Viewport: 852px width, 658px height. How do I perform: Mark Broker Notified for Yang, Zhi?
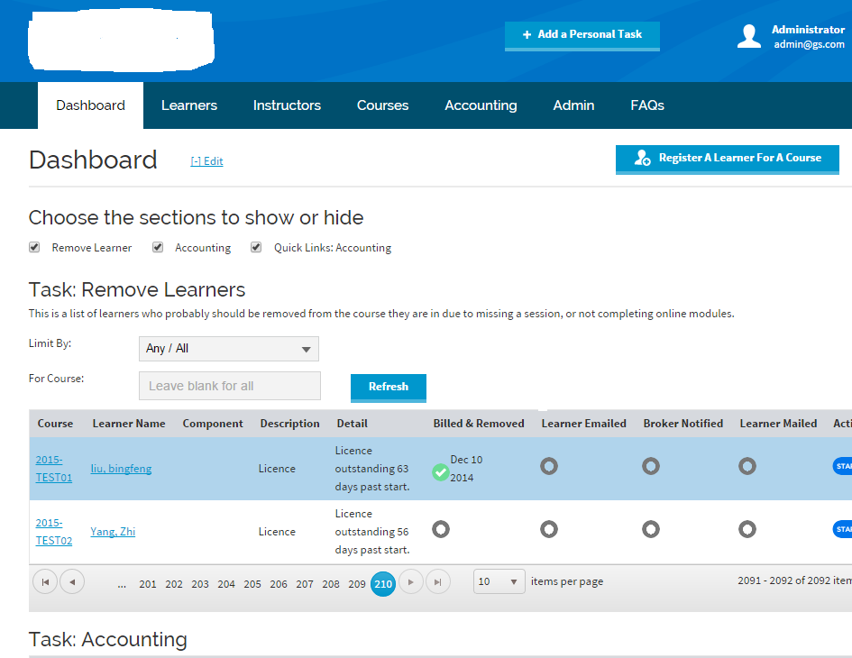pos(650,529)
